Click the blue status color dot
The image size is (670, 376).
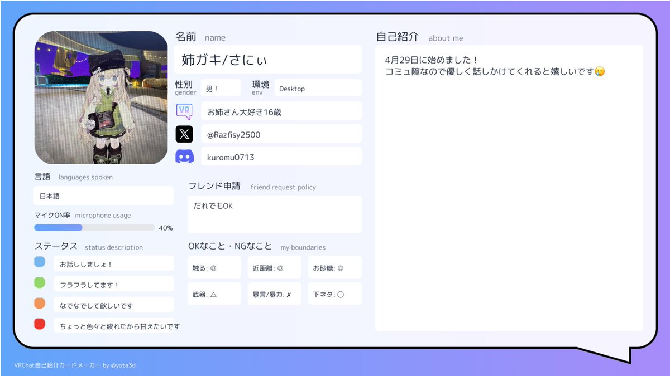tap(40, 262)
